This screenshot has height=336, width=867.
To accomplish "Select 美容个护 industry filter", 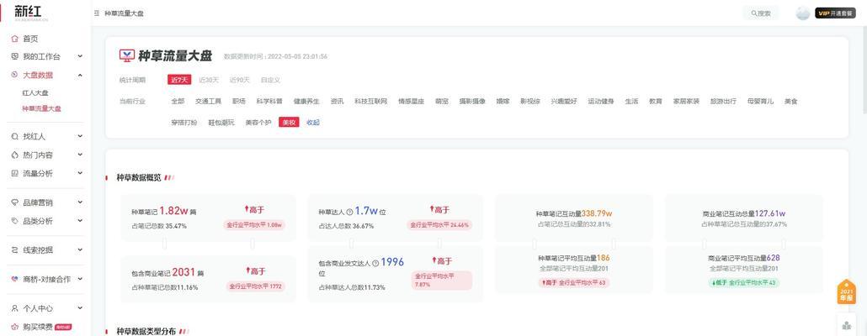I will 258,123.
